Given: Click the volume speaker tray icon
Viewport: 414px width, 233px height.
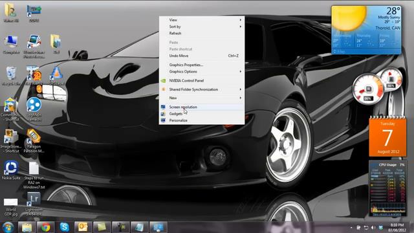Looking at the screenshot, I should [373, 227].
